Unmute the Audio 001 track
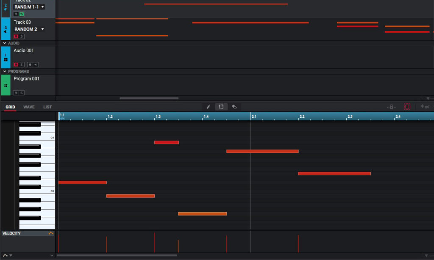Image resolution: width=434 pixels, height=260 pixels. pos(16,65)
